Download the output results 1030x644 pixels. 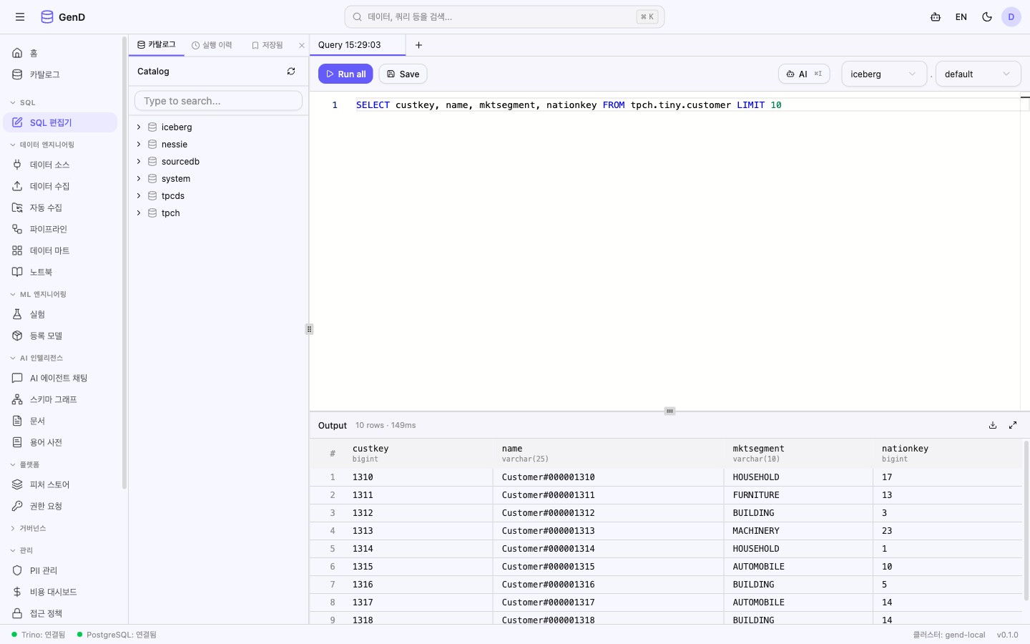click(x=993, y=425)
